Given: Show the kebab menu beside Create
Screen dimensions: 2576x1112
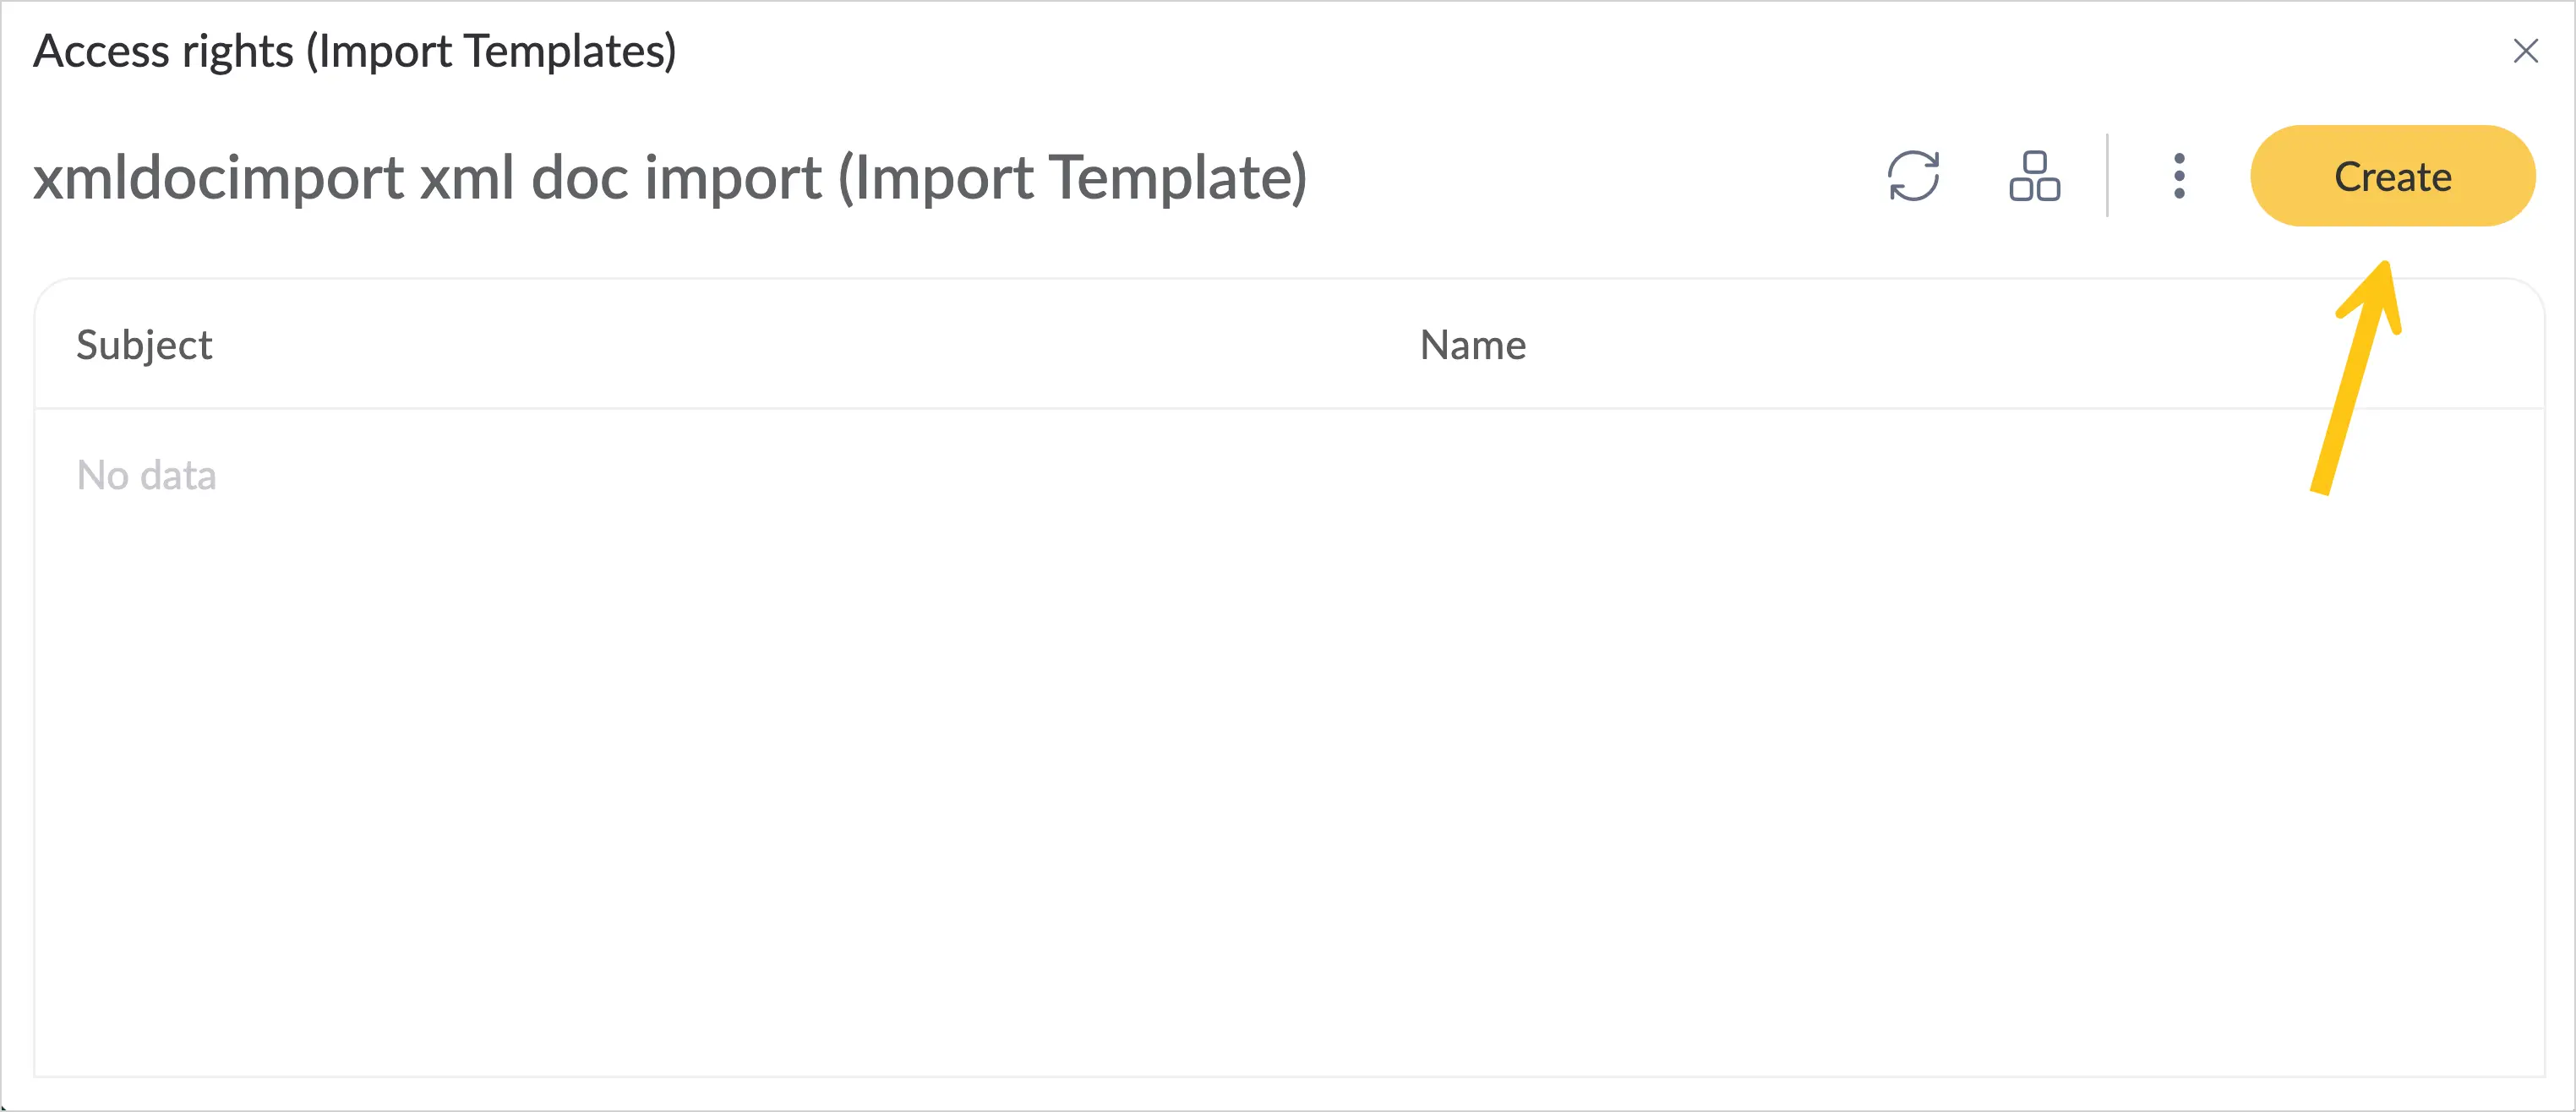Looking at the screenshot, I should coord(2179,176).
